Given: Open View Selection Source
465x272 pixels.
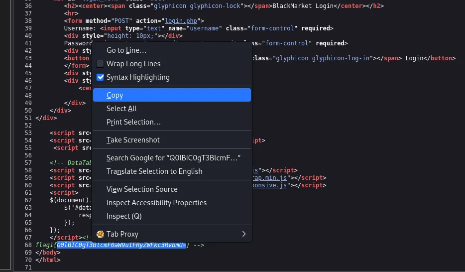Looking at the screenshot, I should (172, 189).
